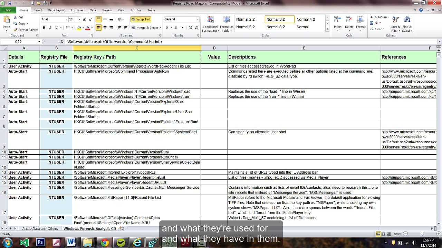Switch to the Formulas tab
The height and width of the screenshot is (248, 442).
[77, 10]
